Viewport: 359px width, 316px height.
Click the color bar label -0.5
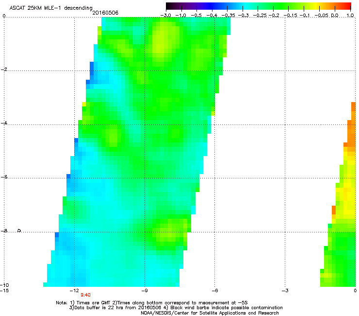tap(196, 16)
